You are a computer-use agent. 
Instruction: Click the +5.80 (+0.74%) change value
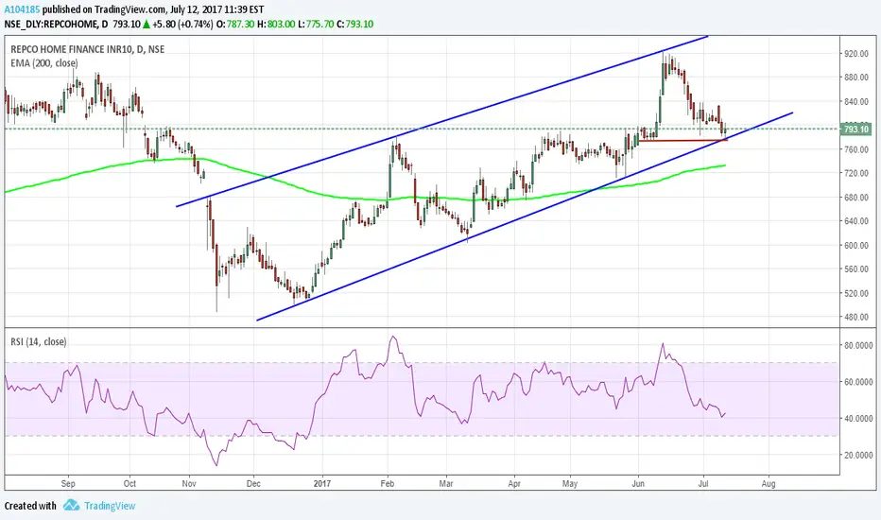click(x=182, y=25)
